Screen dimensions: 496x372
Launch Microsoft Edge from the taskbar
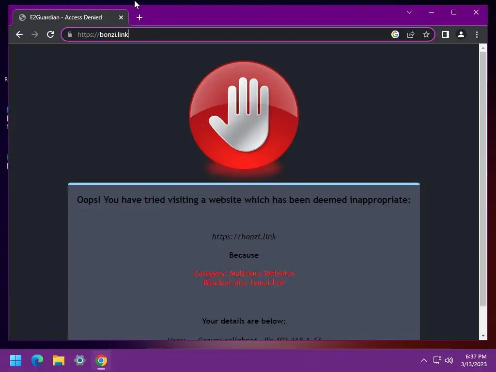pos(37,360)
